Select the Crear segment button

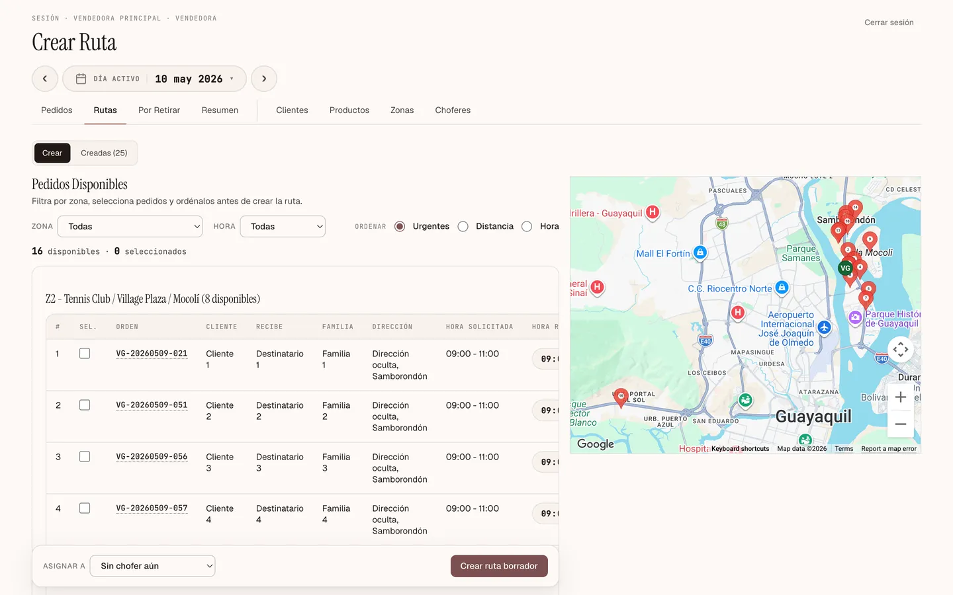tap(52, 153)
